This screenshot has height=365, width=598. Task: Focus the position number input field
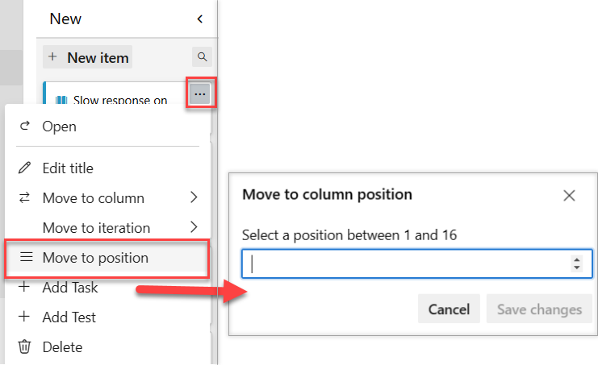pyautogui.click(x=417, y=263)
